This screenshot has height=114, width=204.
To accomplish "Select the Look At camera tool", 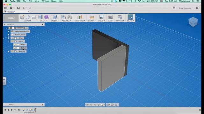I will click(x=91, y=105).
